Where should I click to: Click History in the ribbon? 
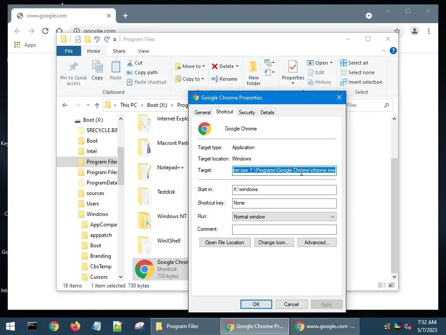(x=319, y=82)
